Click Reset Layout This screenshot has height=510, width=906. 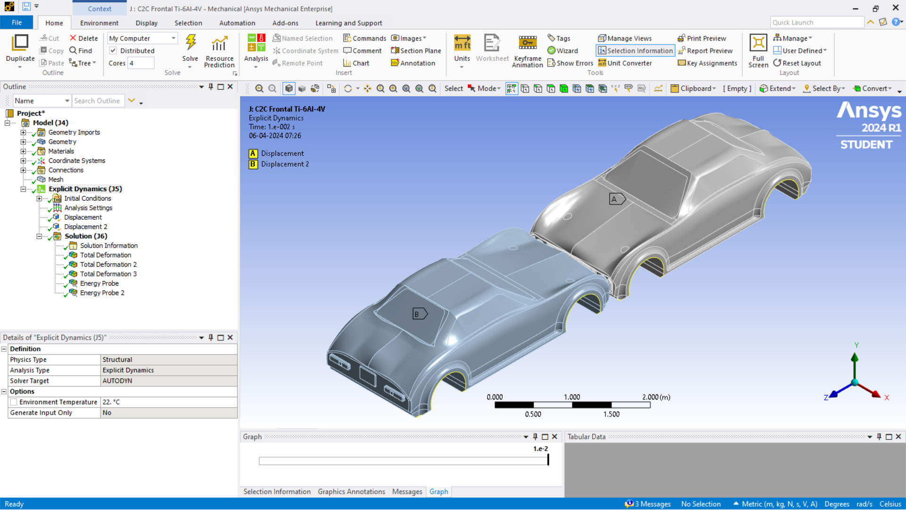tap(797, 63)
